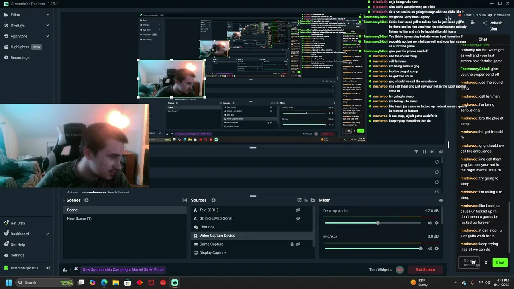The image size is (514, 289).
Task: Click the studio mode icon above sources list
Action: click(x=299, y=200)
